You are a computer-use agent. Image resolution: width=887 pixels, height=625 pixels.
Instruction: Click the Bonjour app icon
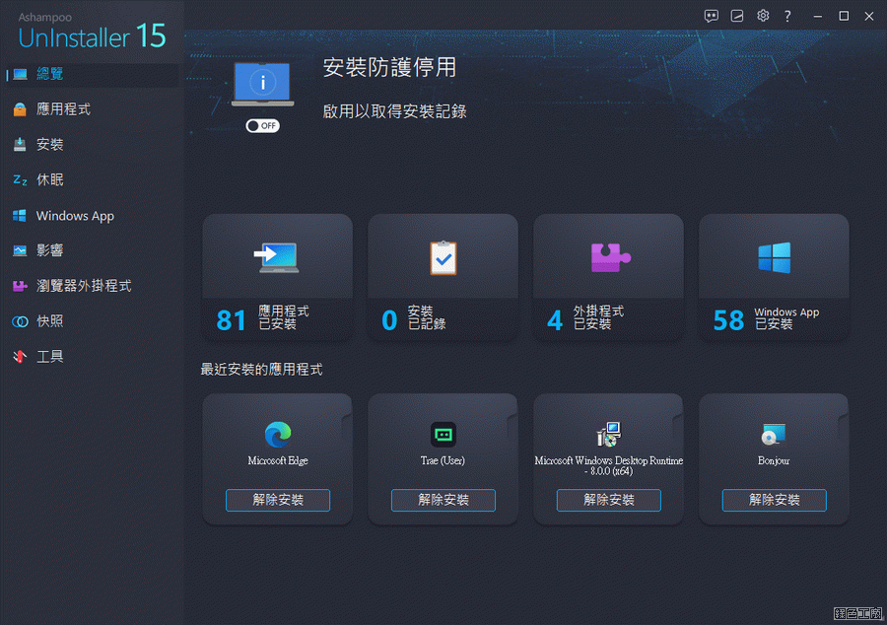point(774,434)
